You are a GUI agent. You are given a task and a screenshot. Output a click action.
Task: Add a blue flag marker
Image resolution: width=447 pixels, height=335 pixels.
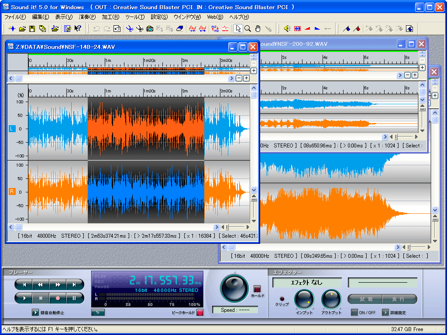tap(346, 28)
